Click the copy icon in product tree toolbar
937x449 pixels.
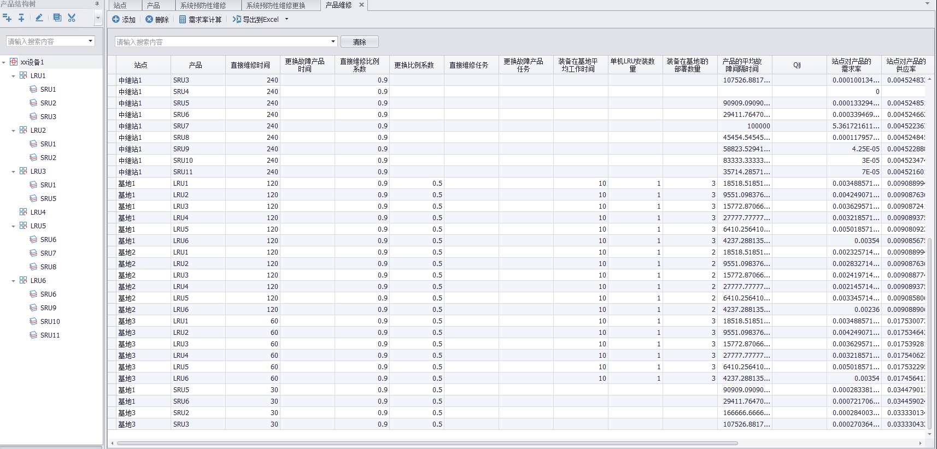[57, 18]
